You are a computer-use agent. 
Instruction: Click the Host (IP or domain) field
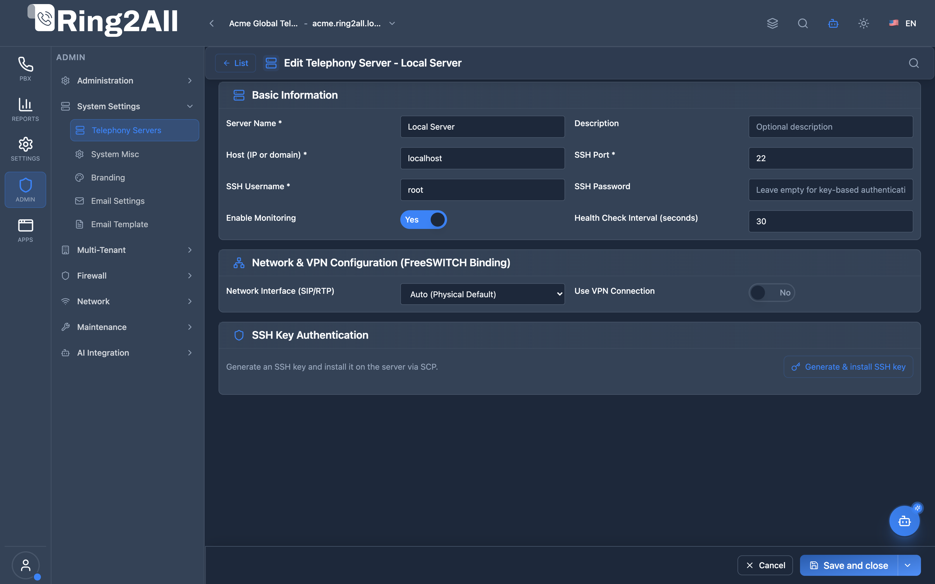click(482, 158)
